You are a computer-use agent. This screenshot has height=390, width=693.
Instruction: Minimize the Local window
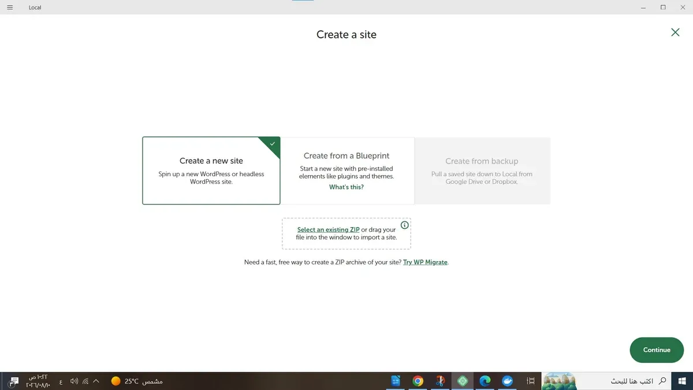pyautogui.click(x=643, y=8)
